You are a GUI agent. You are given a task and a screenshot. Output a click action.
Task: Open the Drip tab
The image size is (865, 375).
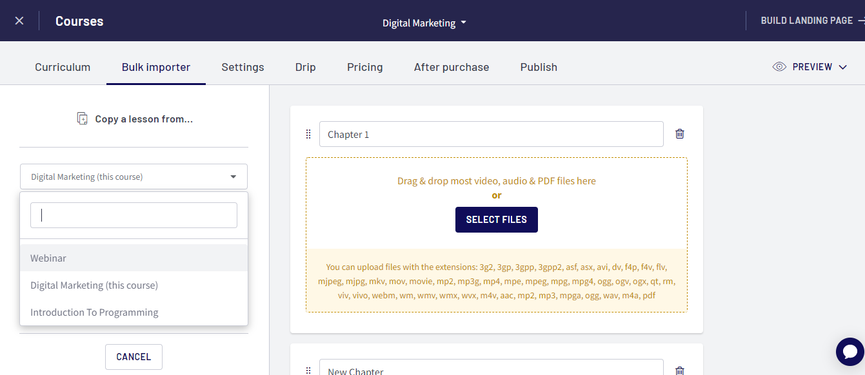tap(305, 67)
